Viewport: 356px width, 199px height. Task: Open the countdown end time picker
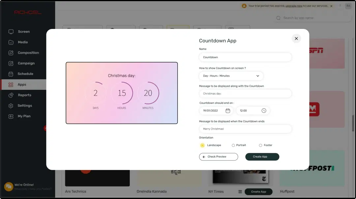pyautogui.click(x=252, y=111)
